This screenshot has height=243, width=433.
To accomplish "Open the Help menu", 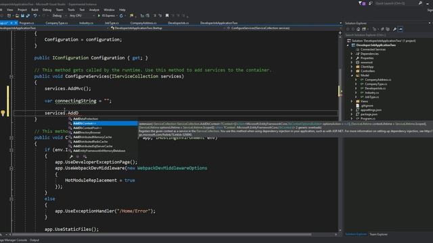I will point(122,9).
